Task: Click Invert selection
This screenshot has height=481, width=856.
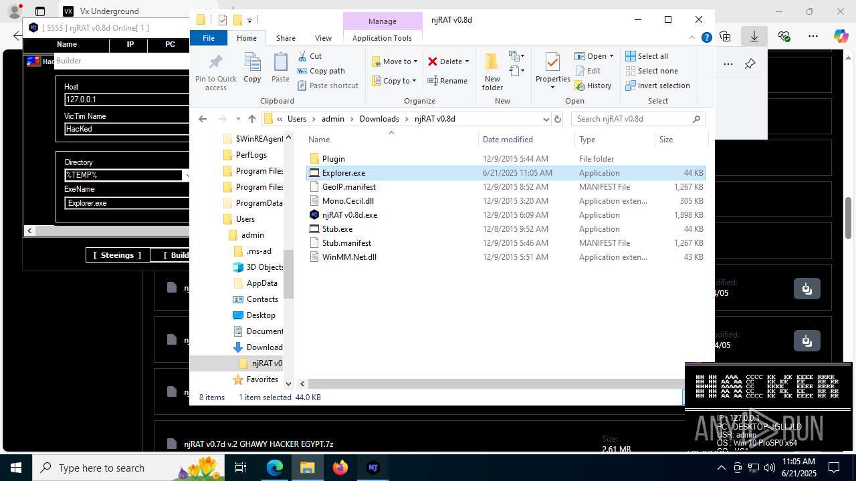Action: pos(658,86)
